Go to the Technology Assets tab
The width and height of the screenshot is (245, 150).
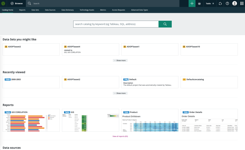[x=87, y=10]
